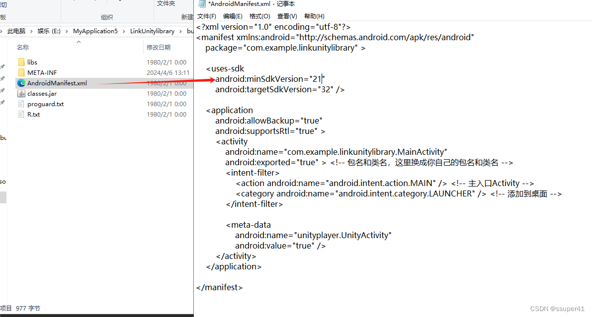This screenshot has height=317, width=592.
Task: Click the <uses-sdk line in Notepad
Action: (x=225, y=68)
